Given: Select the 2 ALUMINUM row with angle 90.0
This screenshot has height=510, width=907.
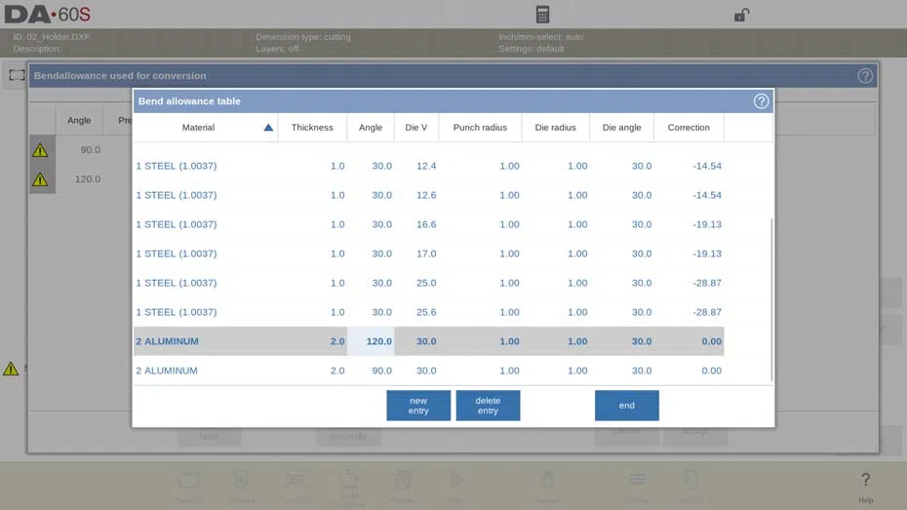Looking at the screenshot, I should (428, 371).
